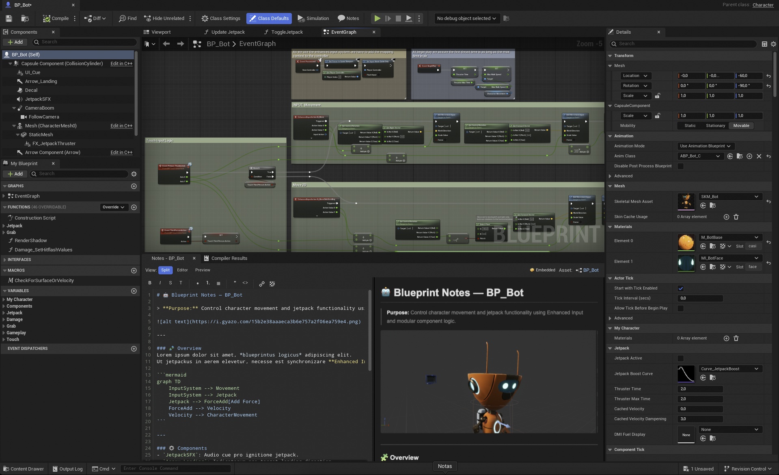Add a component with the Components Add button

(x=15, y=42)
